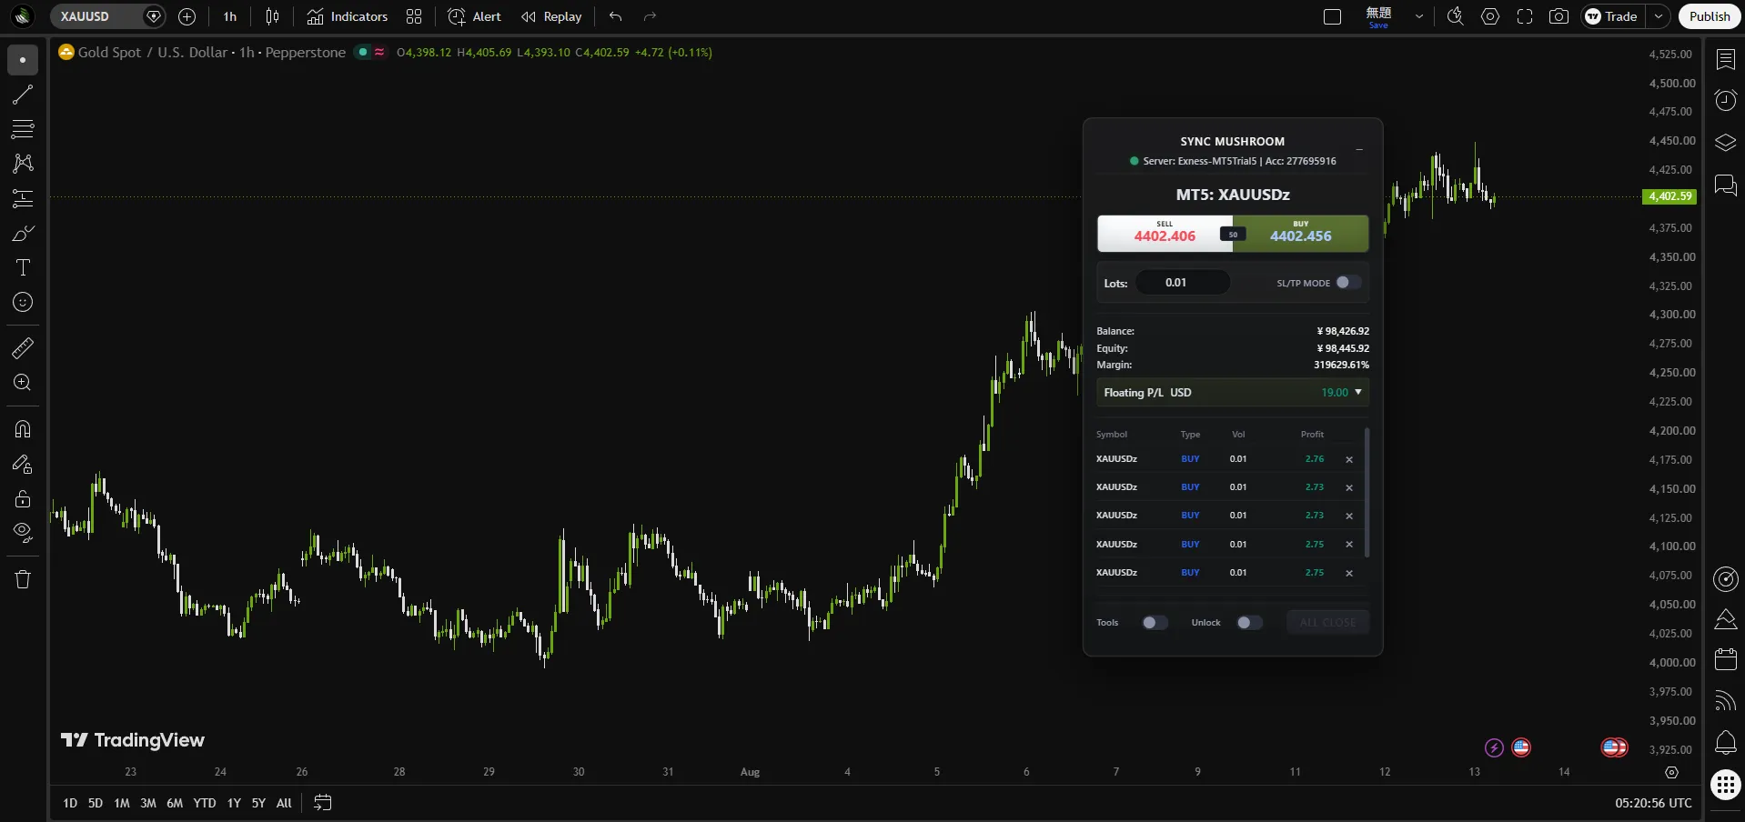
Task: Expand the Floating P/L USD dropdown
Action: point(1233,393)
